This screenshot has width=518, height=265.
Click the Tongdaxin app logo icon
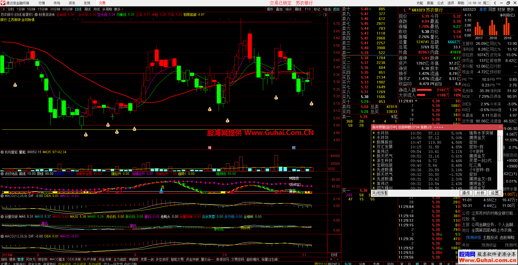tap(3, 3)
